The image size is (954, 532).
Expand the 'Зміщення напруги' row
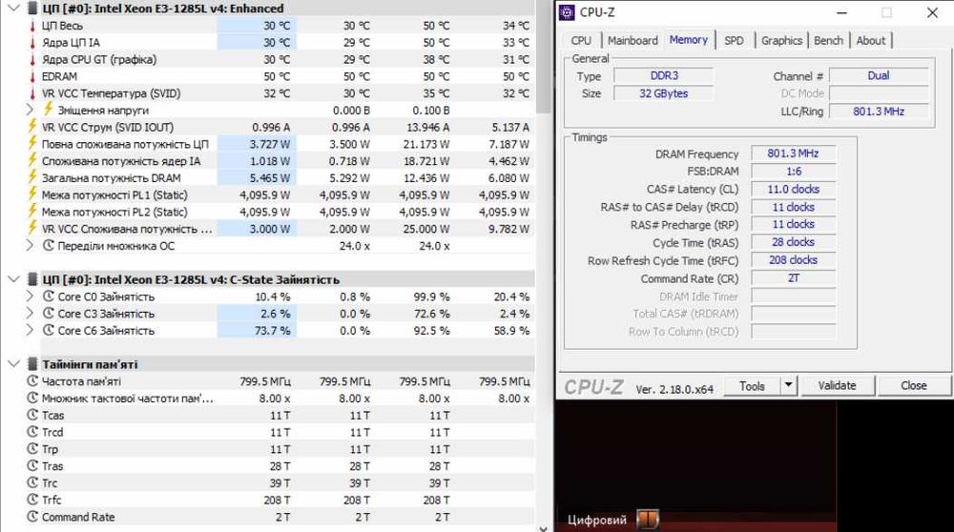[30, 110]
